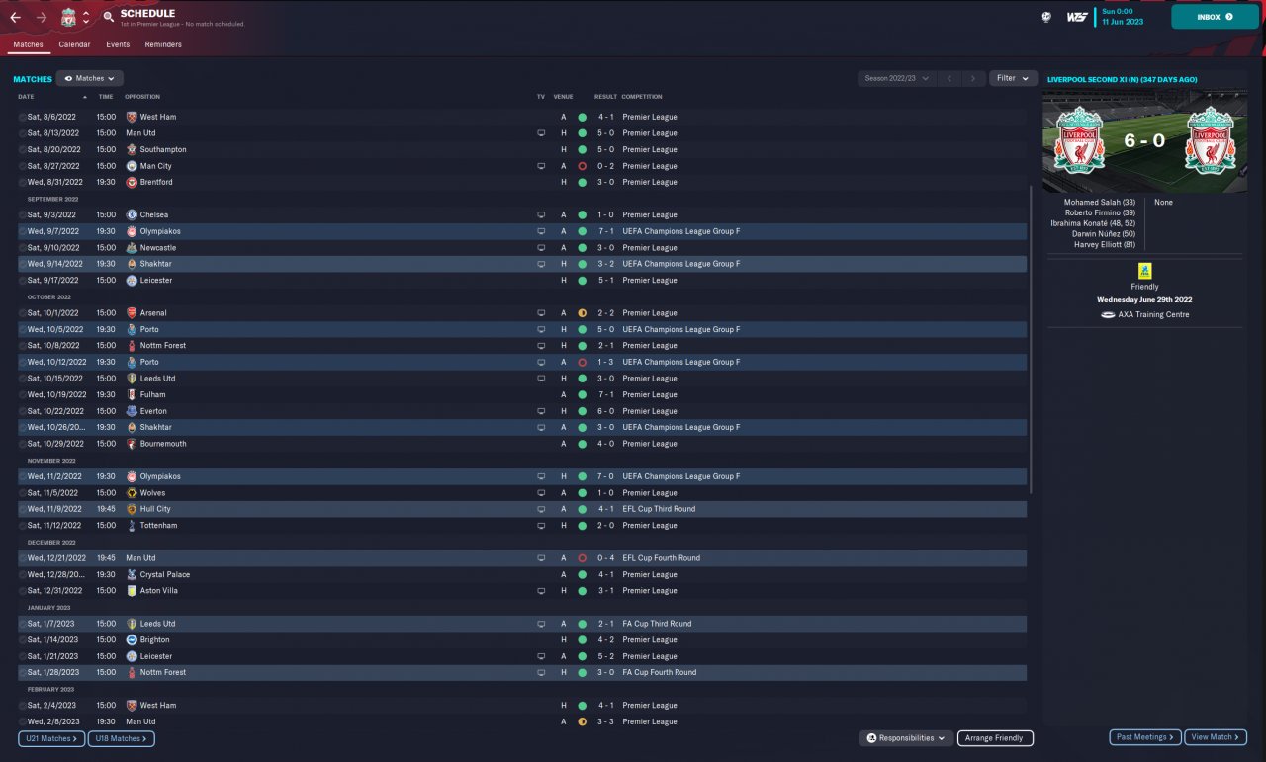Viewport: 1266px width, 762px height.
Task: Click the Brentford club badge
Action: click(x=132, y=182)
